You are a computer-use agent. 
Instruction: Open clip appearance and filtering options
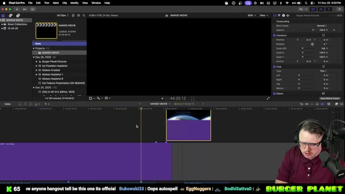point(78,15)
